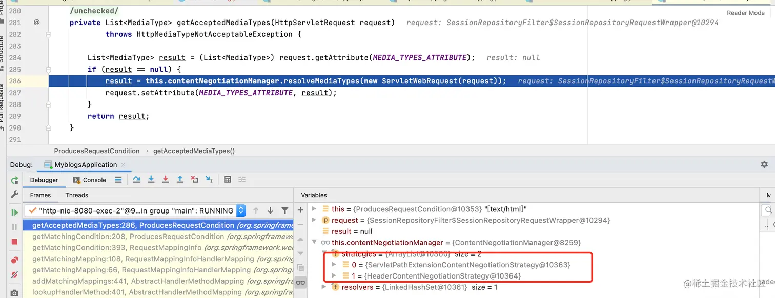Filter frames funnel icon
Image resolution: width=775 pixels, height=298 pixels.
(x=285, y=210)
